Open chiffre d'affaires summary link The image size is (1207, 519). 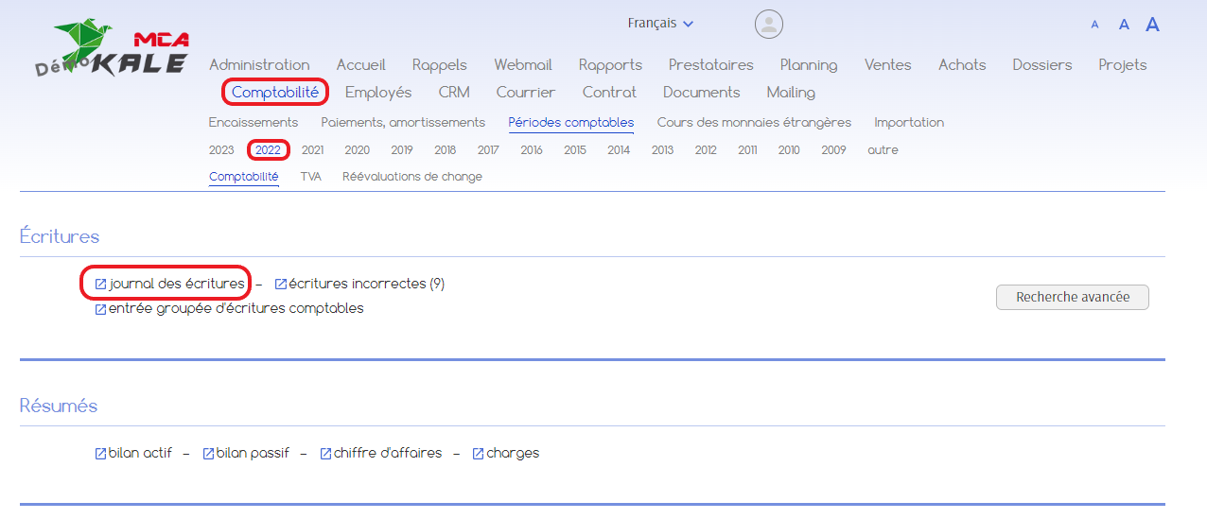(x=388, y=453)
